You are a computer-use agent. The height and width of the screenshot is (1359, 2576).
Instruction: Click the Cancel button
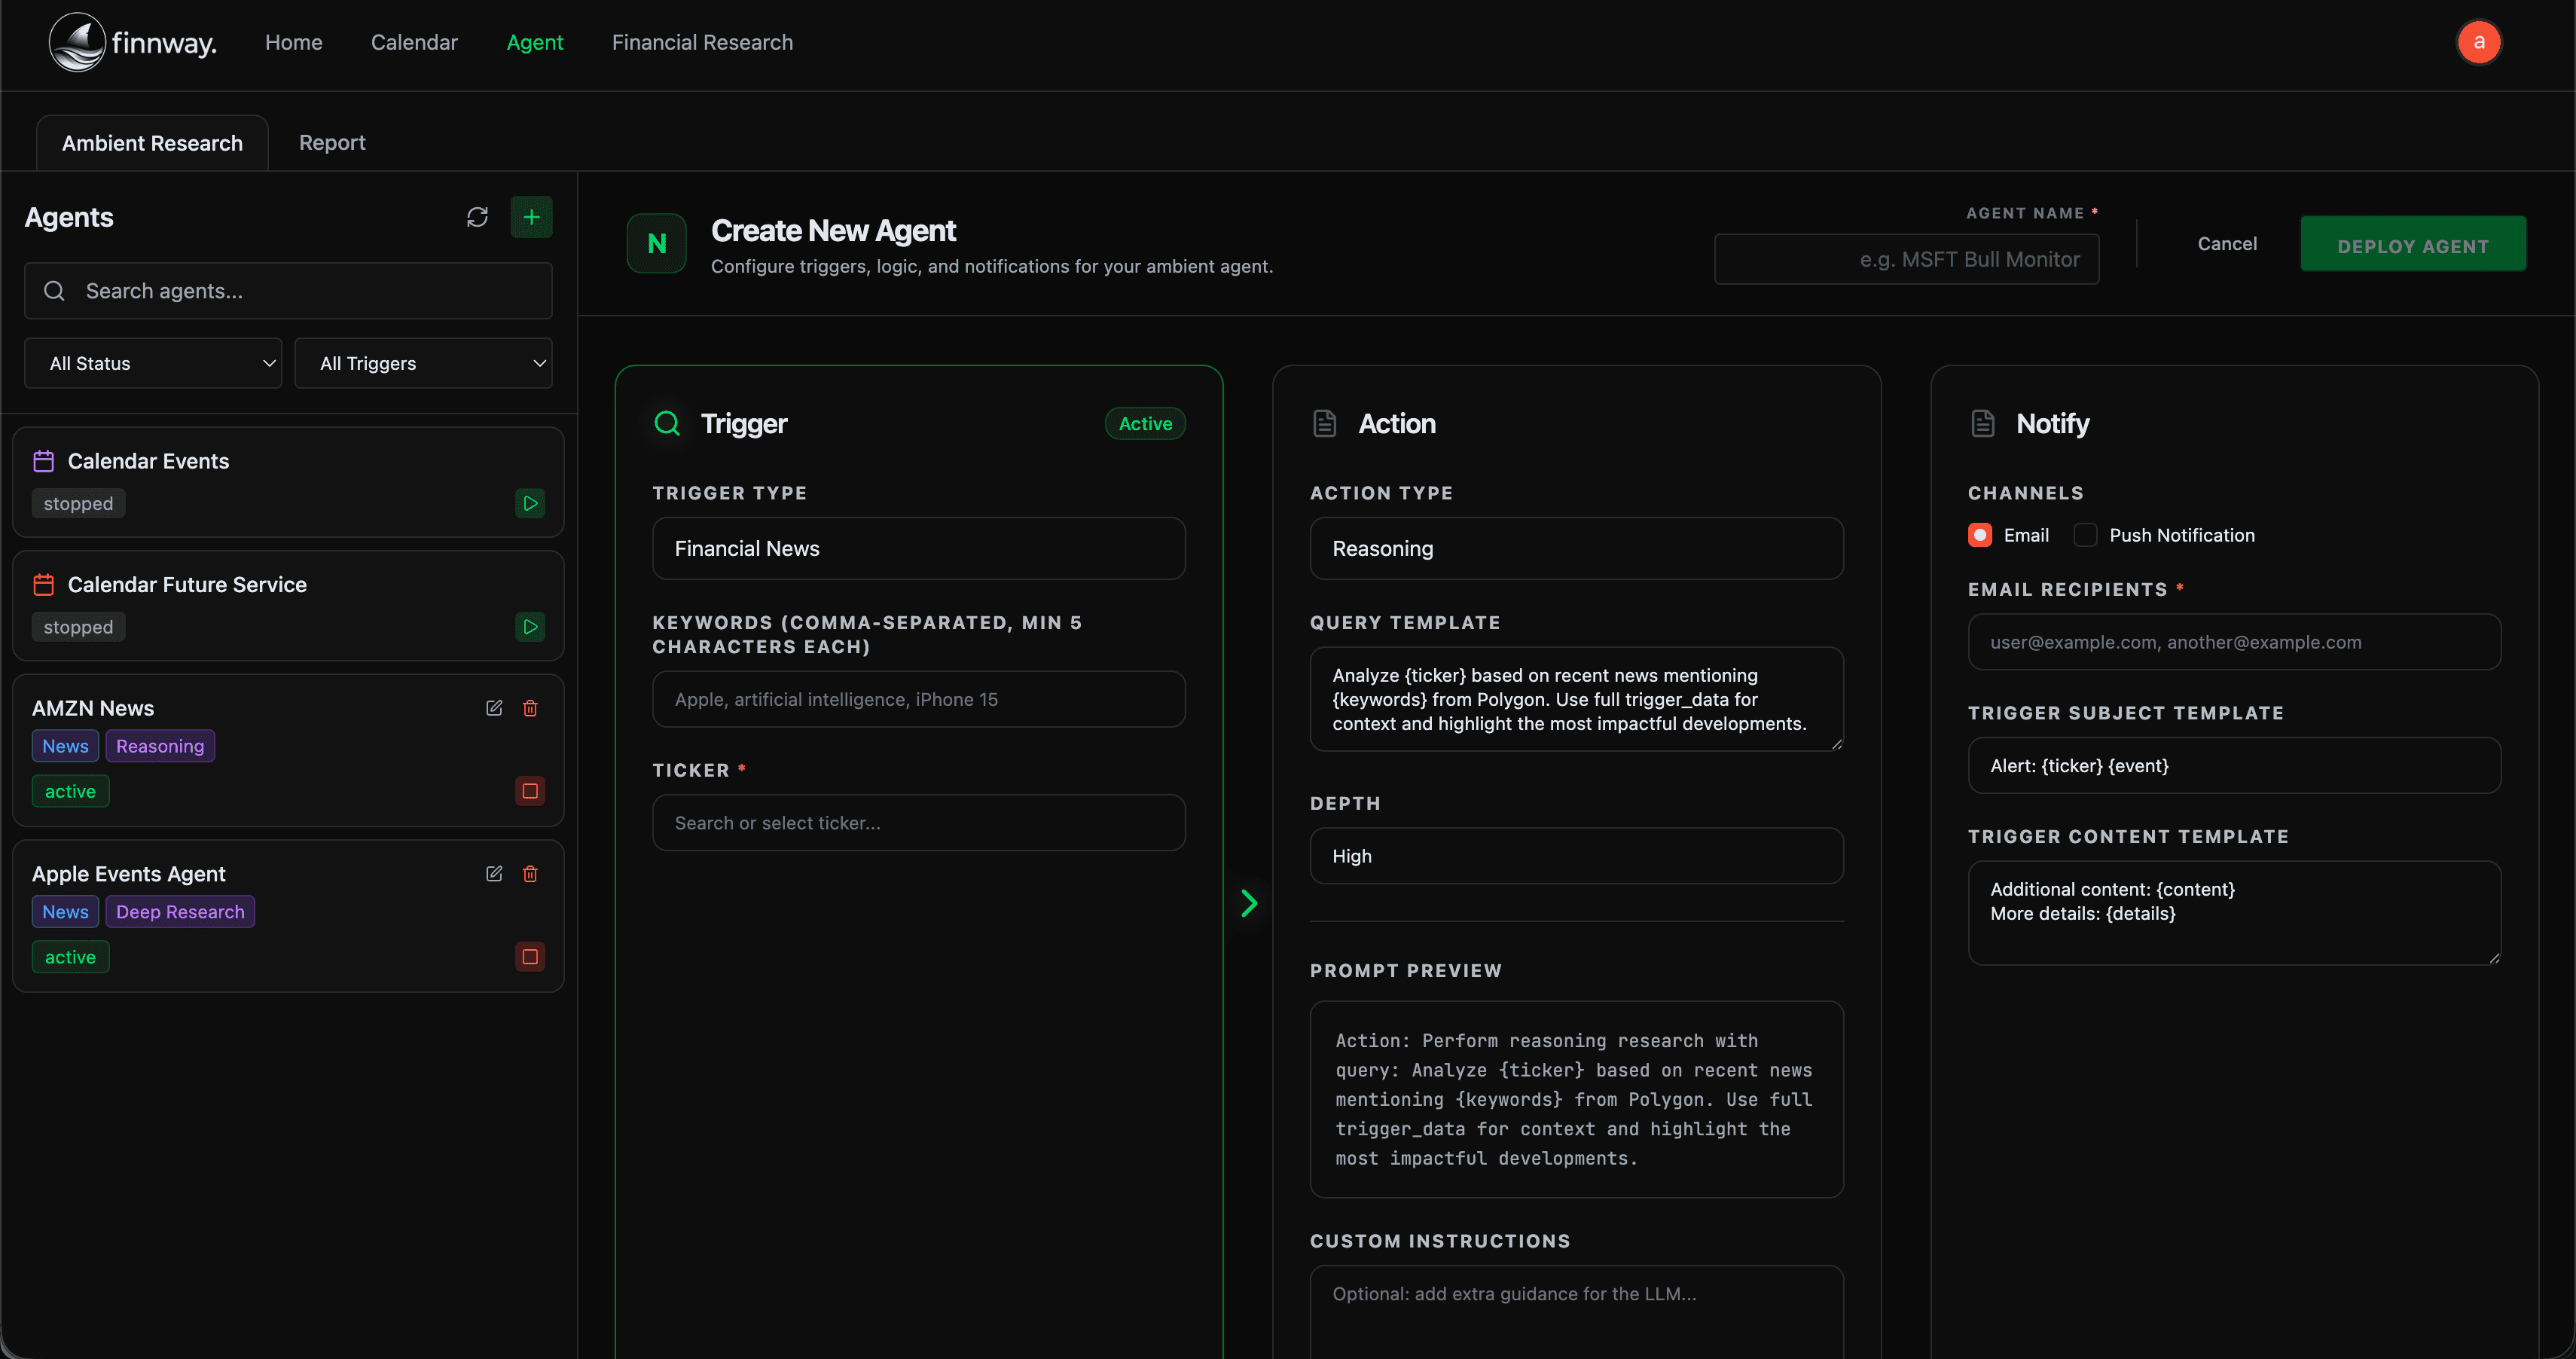pos(2226,244)
